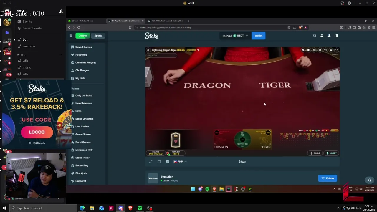Select the Discord music channel

pos(27,67)
